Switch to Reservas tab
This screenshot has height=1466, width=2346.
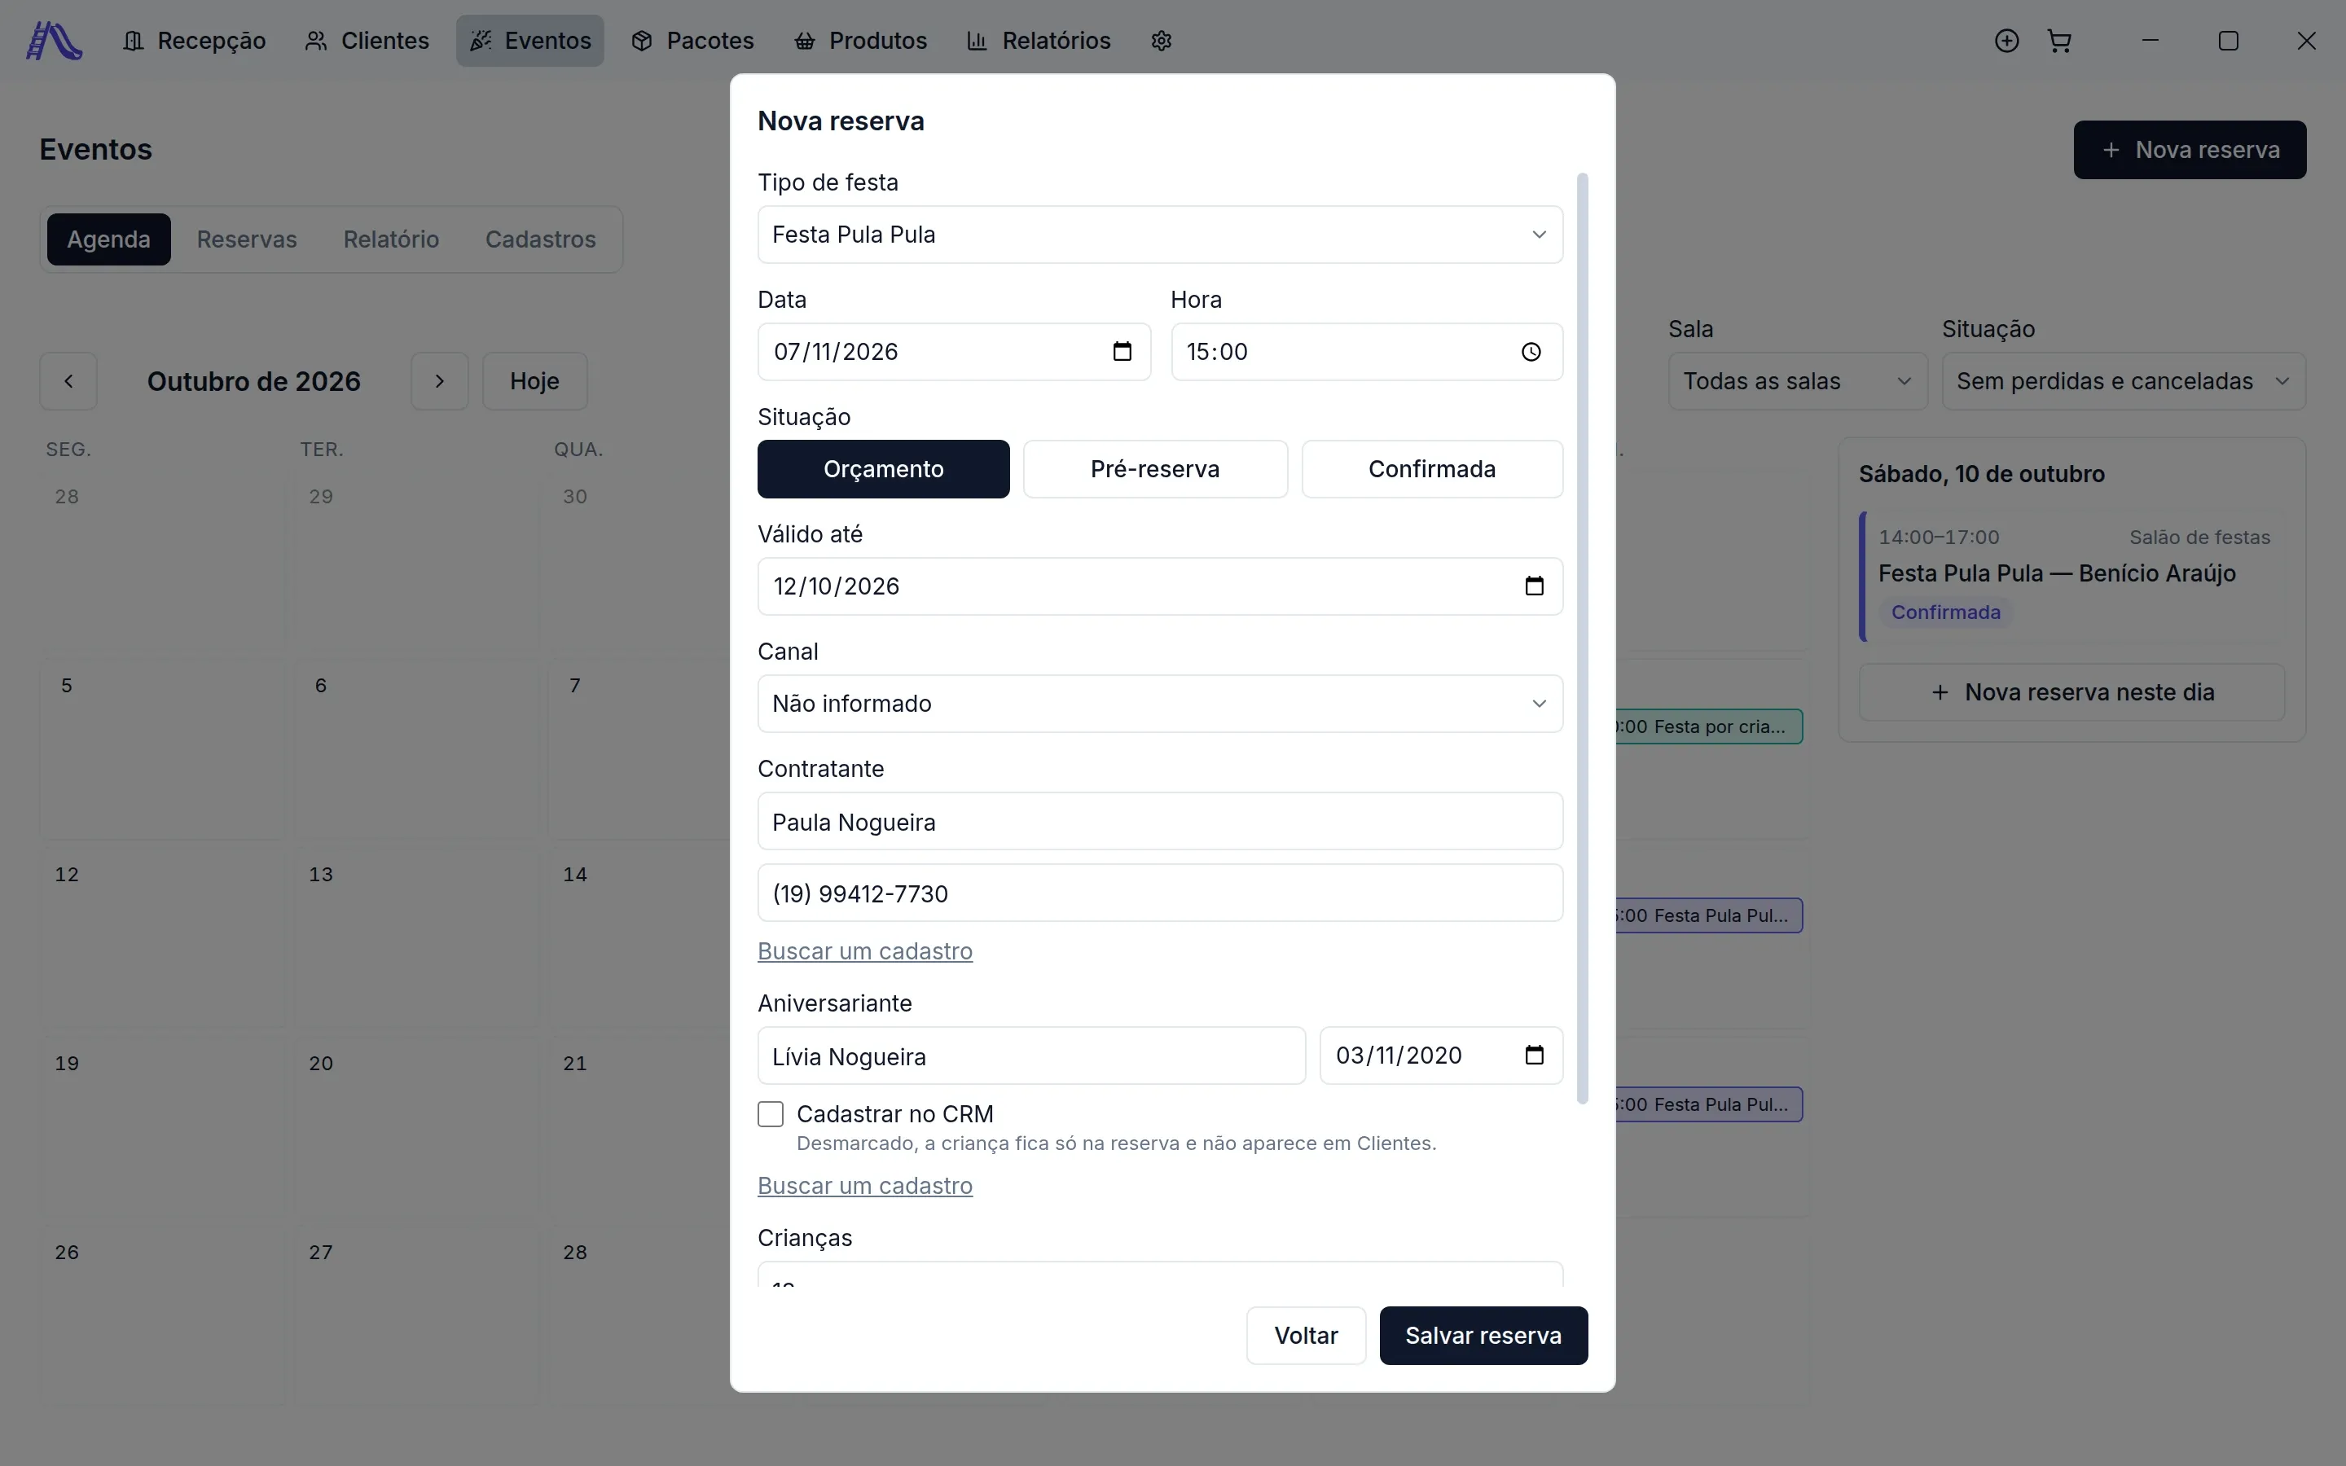click(x=246, y=239)
